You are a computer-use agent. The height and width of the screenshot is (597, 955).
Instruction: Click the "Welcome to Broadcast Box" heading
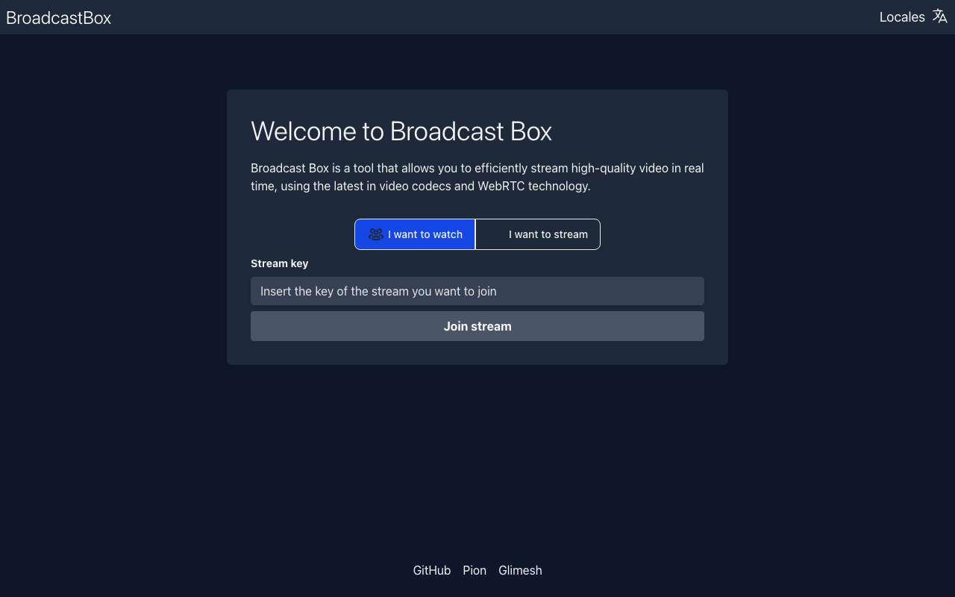(401, 131)
